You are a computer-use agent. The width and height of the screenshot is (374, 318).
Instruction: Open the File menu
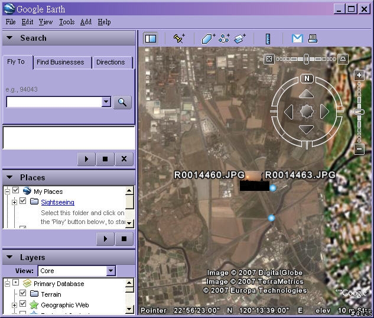coord(11,22)
